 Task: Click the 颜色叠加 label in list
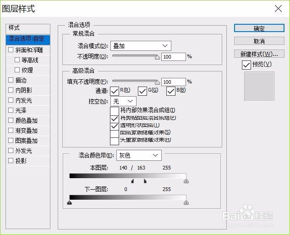[x=27, y=120]
